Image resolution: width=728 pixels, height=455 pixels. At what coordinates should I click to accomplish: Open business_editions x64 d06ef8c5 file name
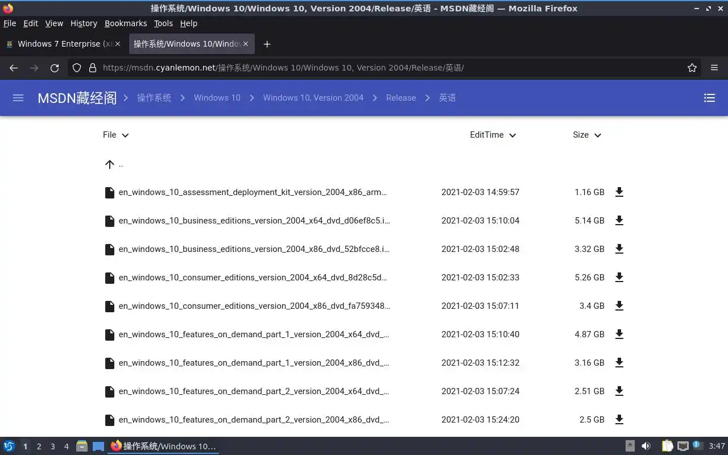click(x=254, y=221)
